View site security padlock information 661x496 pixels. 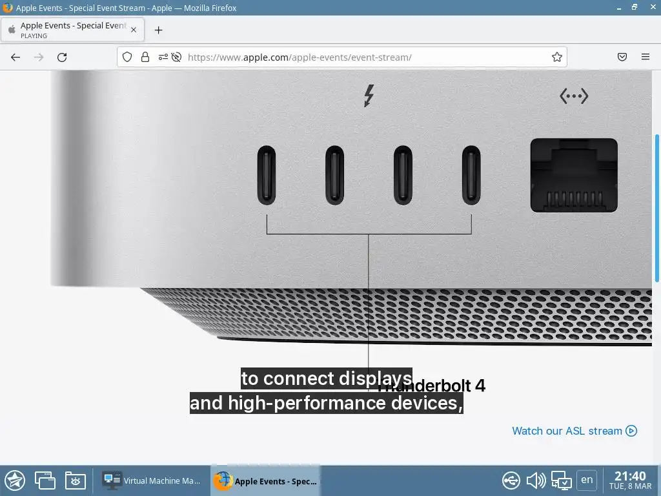point(145,57)
